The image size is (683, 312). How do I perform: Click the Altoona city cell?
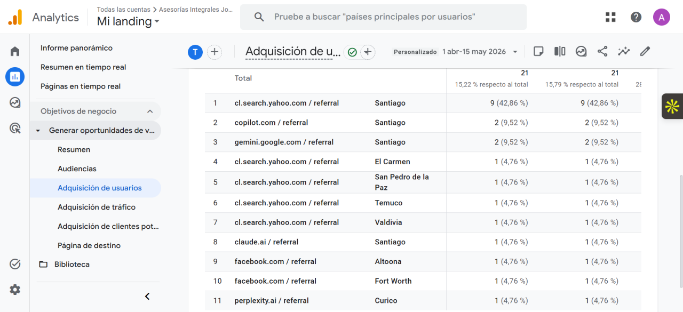388,262
